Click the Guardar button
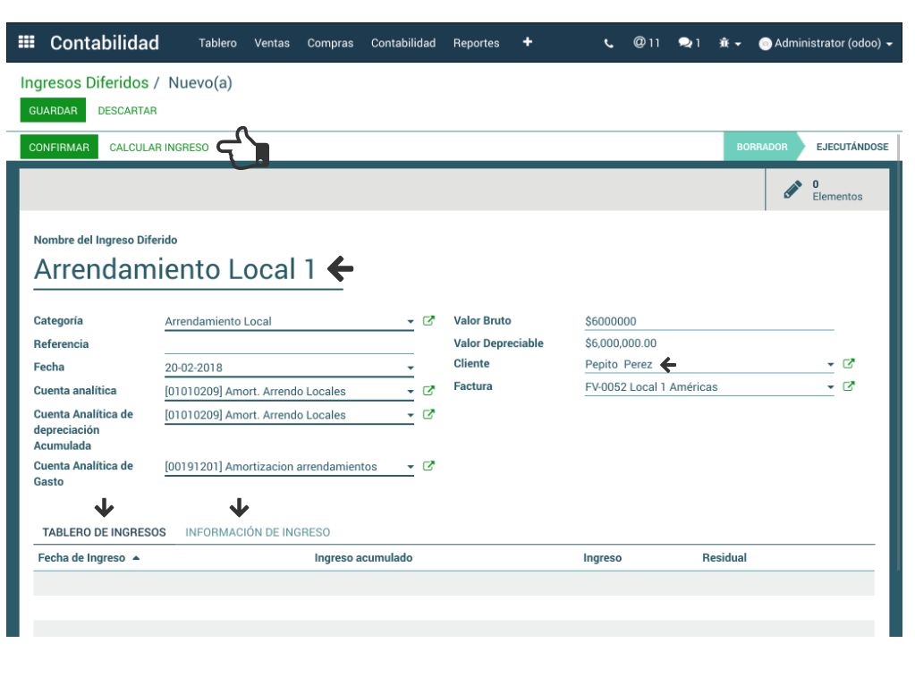The width and height of the screenshot is (915, 686). click(53, 111)
